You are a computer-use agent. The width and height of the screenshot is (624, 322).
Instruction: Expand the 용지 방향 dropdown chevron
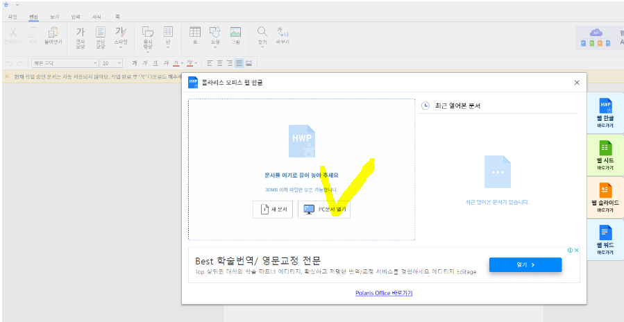pos(148,53)
